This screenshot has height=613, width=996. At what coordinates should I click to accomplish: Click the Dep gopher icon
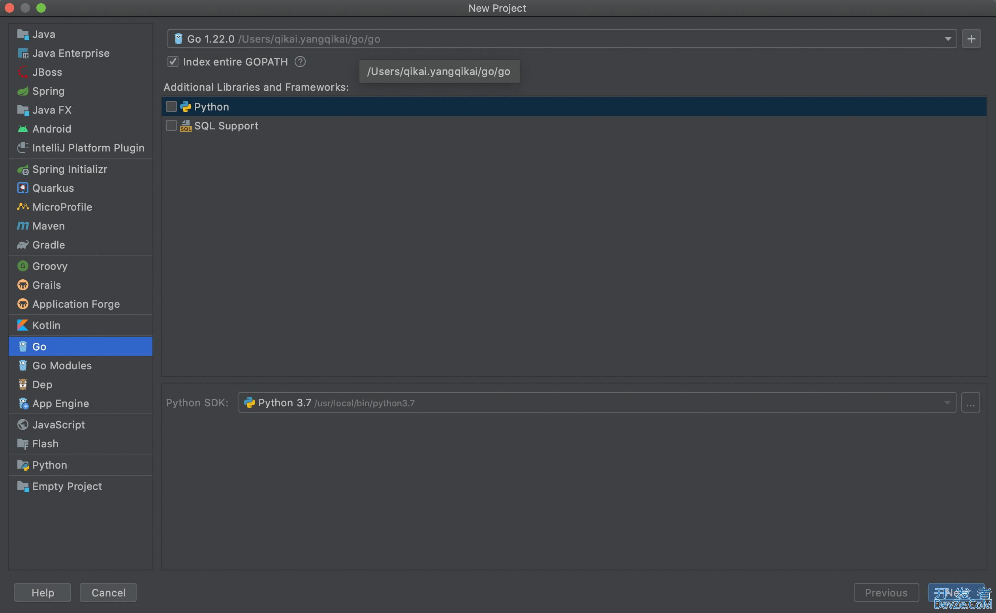tap(23, 384)
